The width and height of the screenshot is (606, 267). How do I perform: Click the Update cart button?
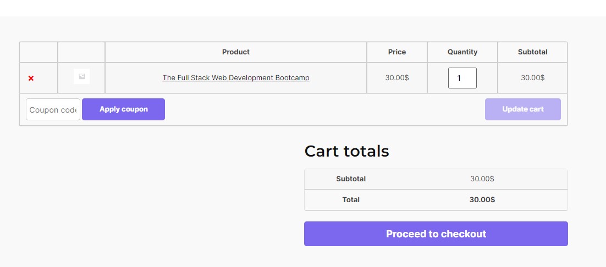(x=522, y=109)
